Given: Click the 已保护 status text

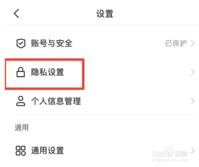Looking at the screenshot, I should coord(176,43).
